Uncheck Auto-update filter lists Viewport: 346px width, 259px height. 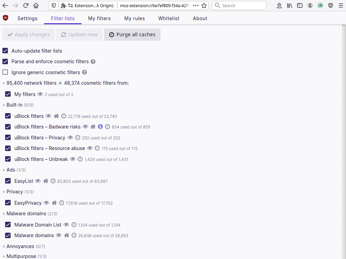(x=5, y=51)
